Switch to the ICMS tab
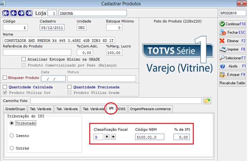This screenshot has width=249, height=161. tap(122, 109)
